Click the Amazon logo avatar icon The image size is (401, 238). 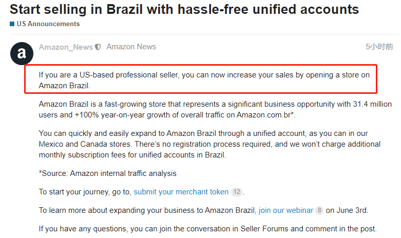coord(22,53)
